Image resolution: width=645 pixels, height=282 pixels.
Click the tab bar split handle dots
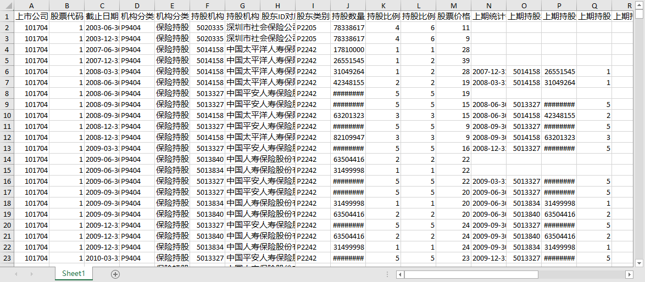[x=387, y=274]
